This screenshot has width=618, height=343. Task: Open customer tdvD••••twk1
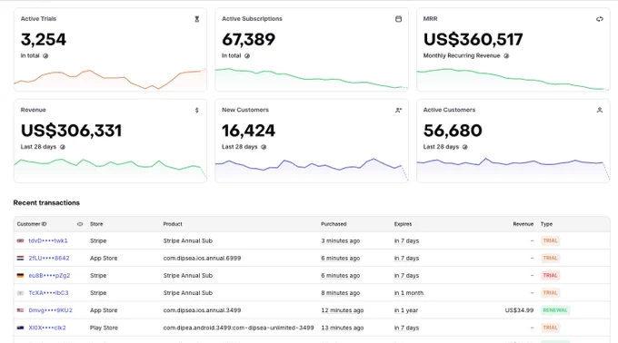tap(48, 240)
